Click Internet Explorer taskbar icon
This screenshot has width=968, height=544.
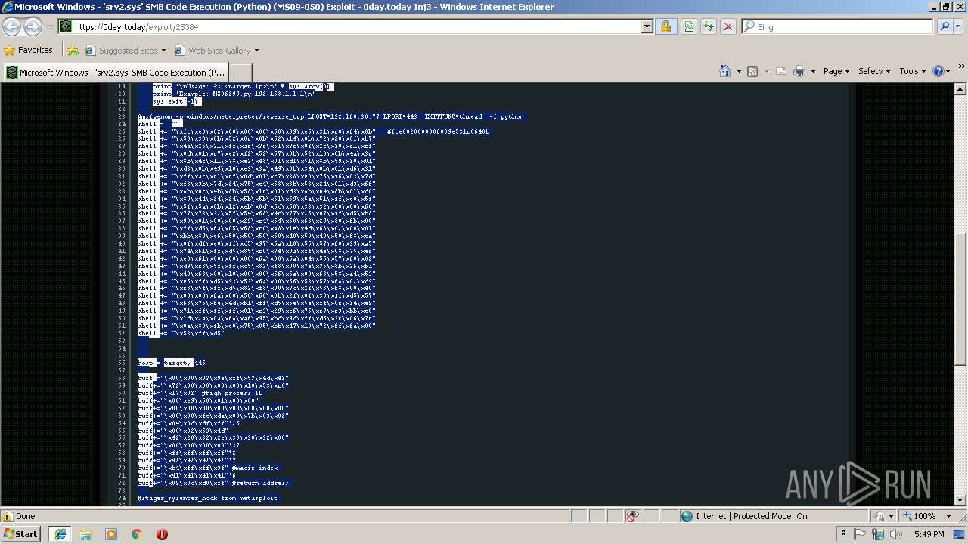point(60,534)
